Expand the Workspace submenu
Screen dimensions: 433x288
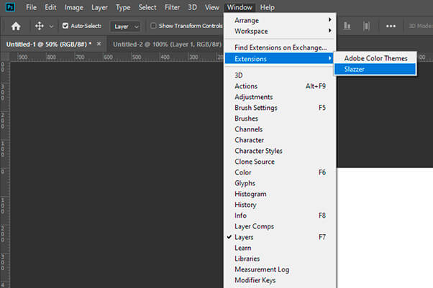(280, 31)
